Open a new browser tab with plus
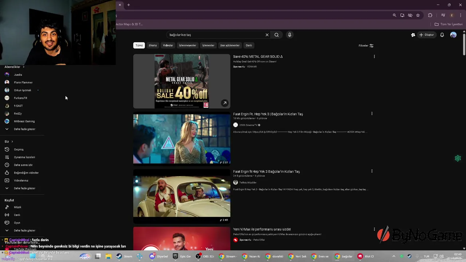The height and width of the screenshot is (262, 466). 129,5
